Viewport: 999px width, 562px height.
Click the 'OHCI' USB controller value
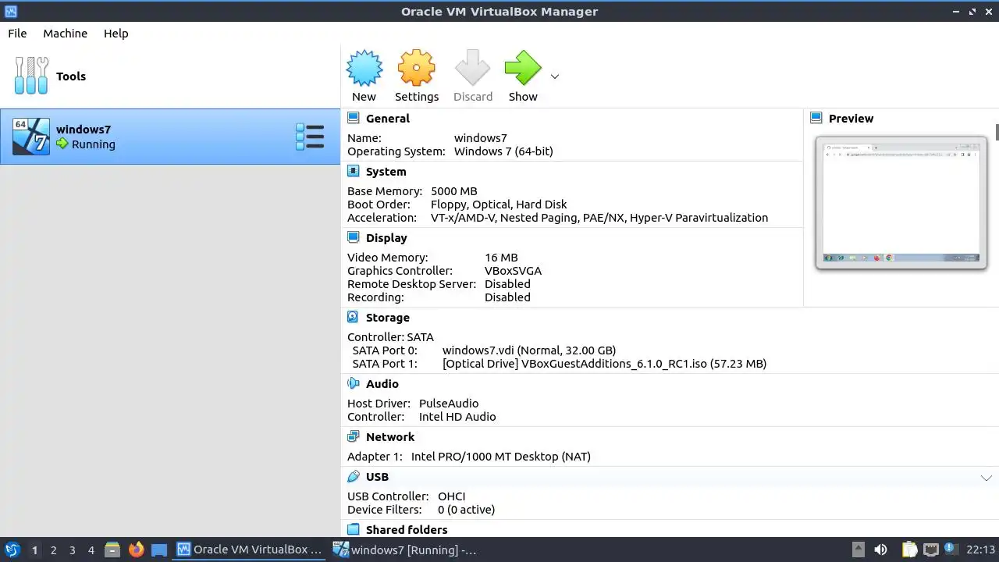pyautogui.click(x=452, y=496)
